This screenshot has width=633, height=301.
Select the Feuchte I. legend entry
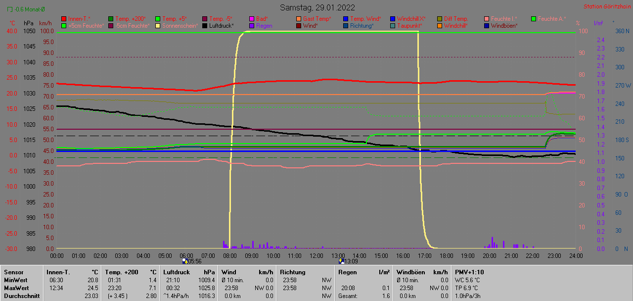(x=501, y=19)
